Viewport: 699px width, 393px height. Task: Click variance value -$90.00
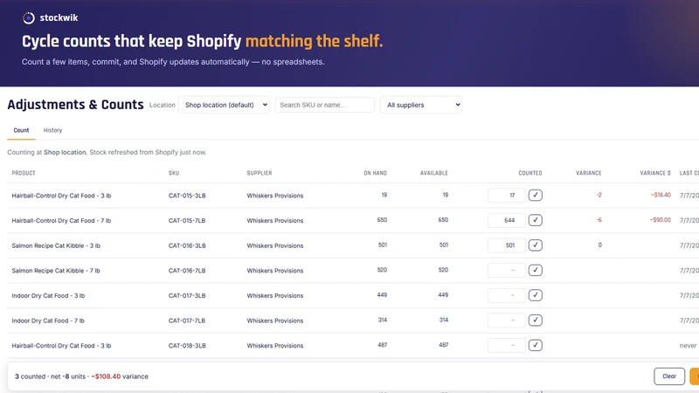click(x=661, y=220)
